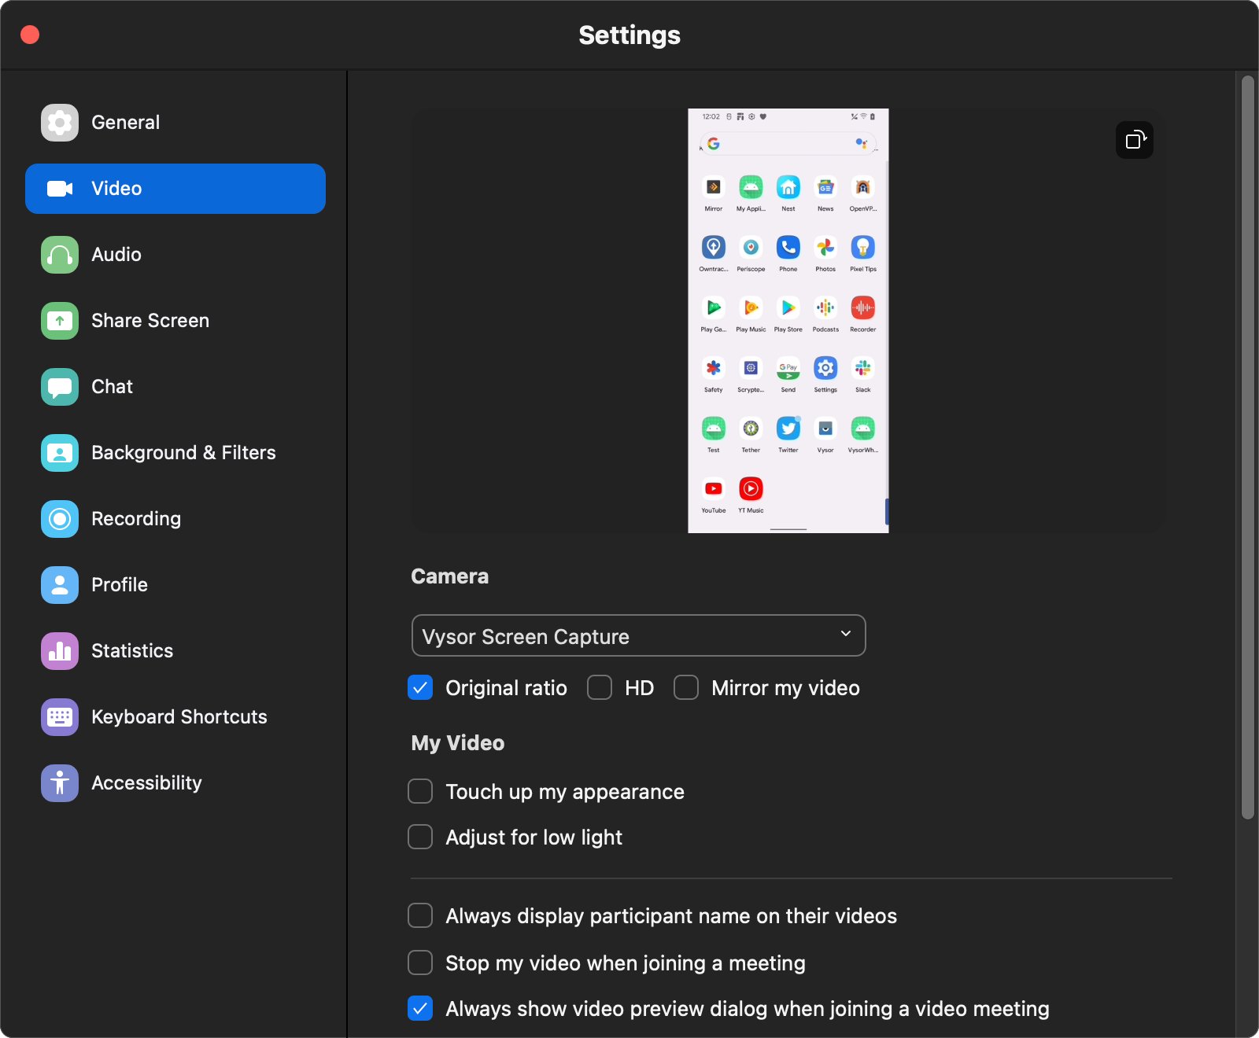Click Nest app icon in phone preview
The width and height of the screenshot is (1259, 1038).
[788, 187]
